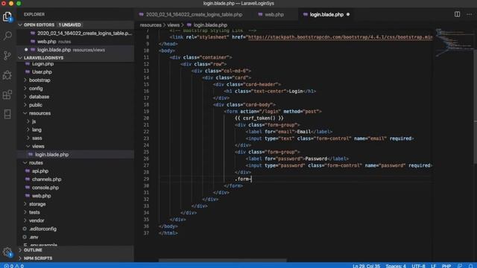
Task: Open the Explorer view icon
Action: pyautogui.click(x=7, y=16)
